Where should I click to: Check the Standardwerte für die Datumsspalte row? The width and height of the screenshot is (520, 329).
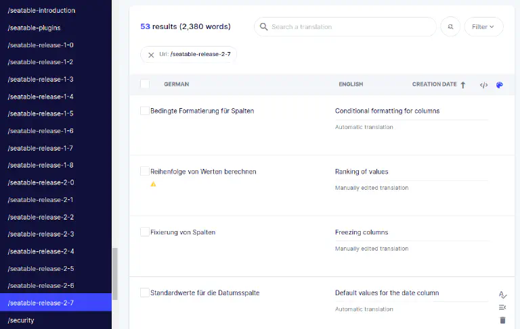[145, 293]
